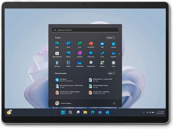The image size is (173, 130).
Task: Launch PowerPoint pinned app
Action: pos(91,44)
